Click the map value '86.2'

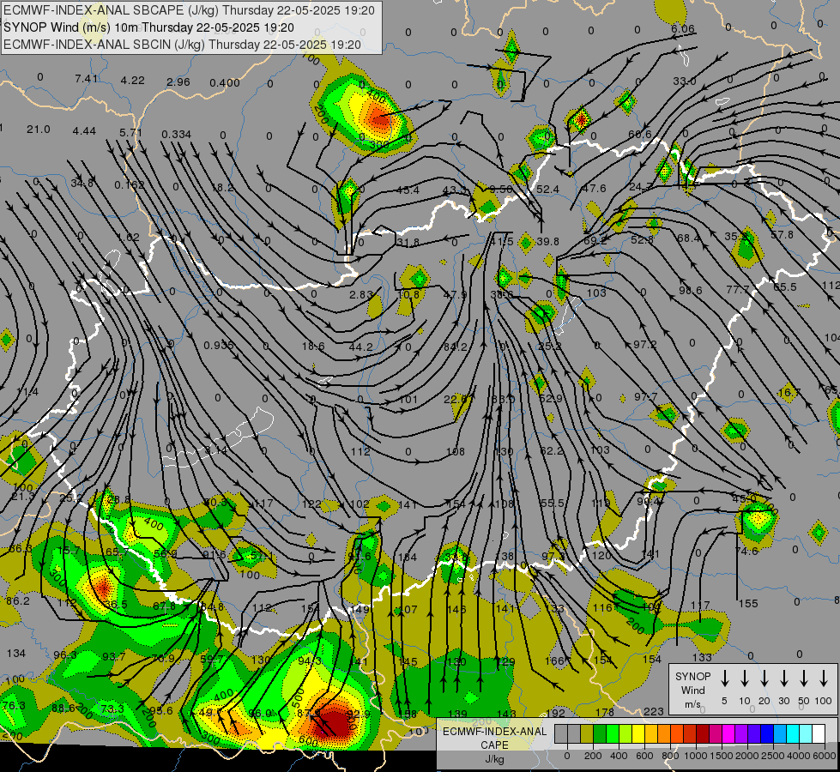pyautogui.click(x=18, y=601)
